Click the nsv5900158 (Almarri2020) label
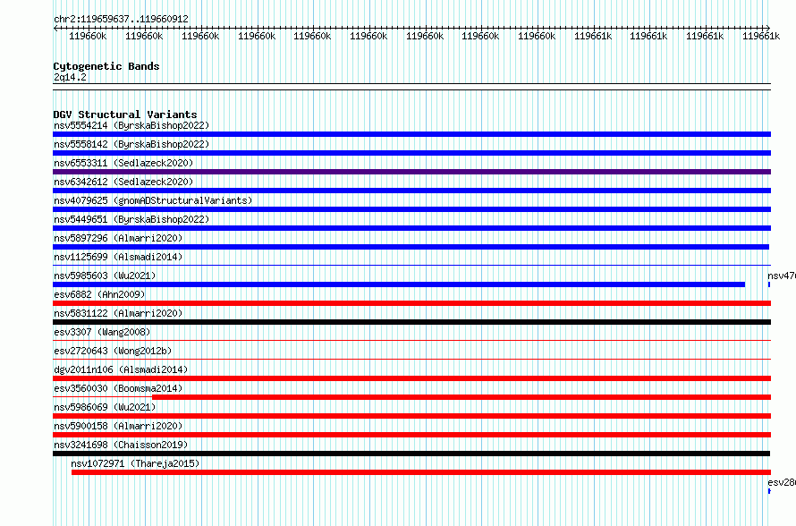796x526 pixels. pos(118,426)
